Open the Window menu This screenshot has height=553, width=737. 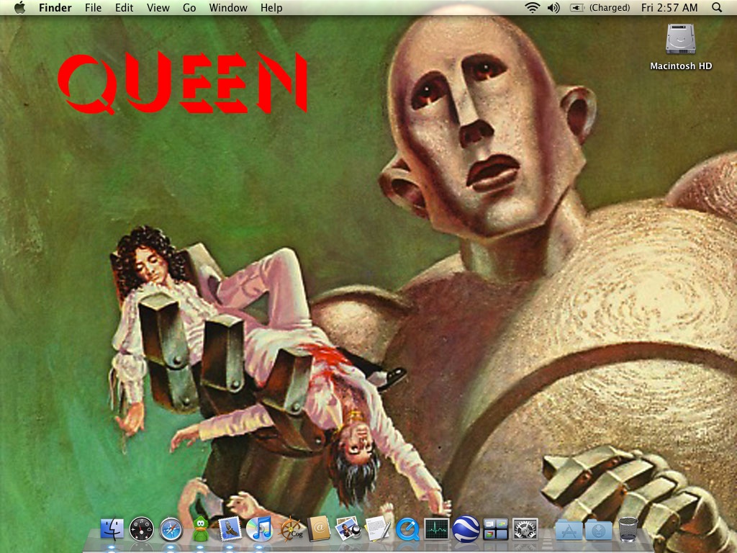coord(228,7)
